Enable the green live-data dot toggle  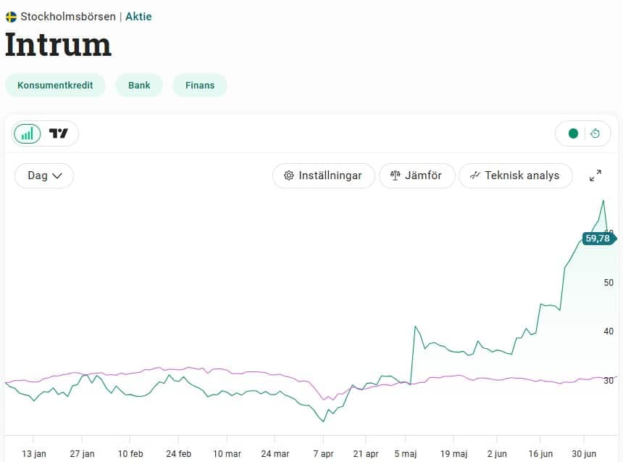point(573,133)
